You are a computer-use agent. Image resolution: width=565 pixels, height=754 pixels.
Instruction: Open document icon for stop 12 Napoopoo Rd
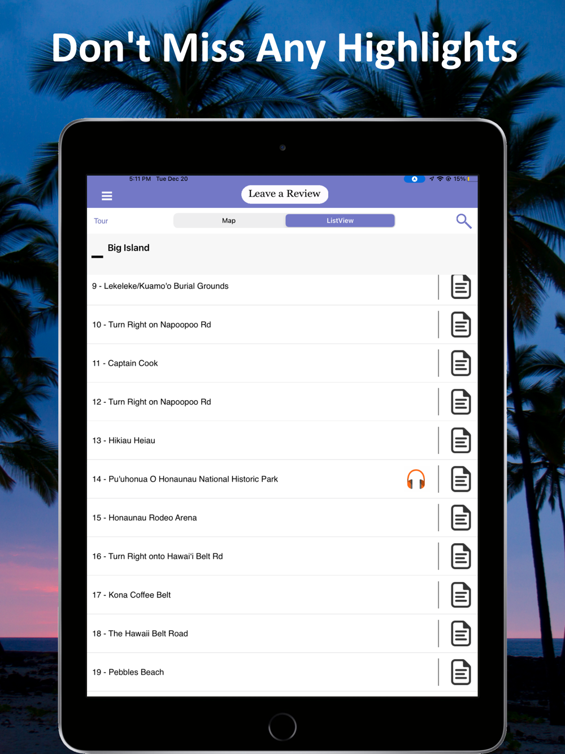tap(461, 402)
